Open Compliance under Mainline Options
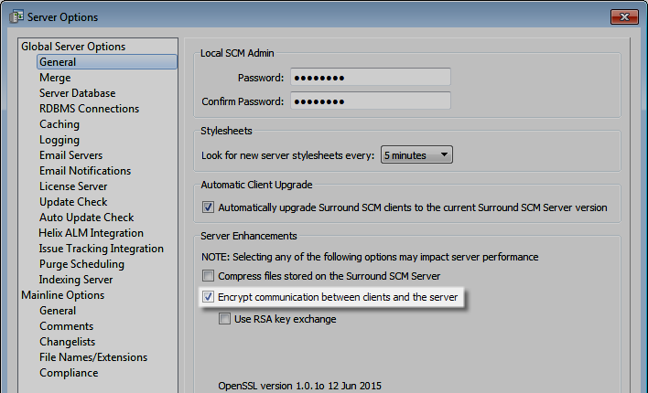 click(69, 373)
